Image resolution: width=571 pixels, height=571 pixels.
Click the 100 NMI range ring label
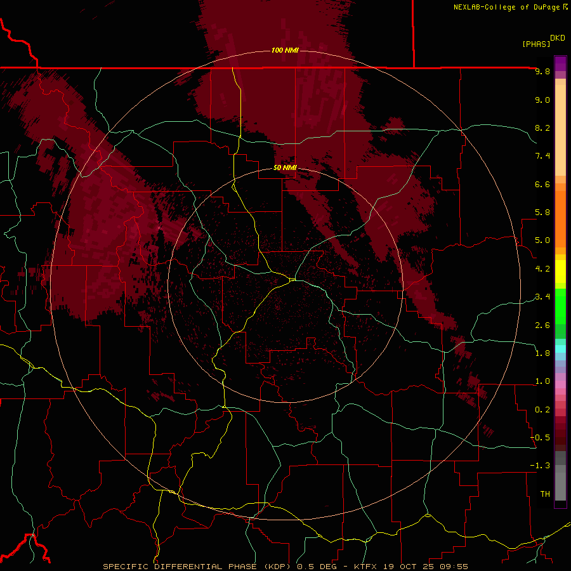(285, 50)
